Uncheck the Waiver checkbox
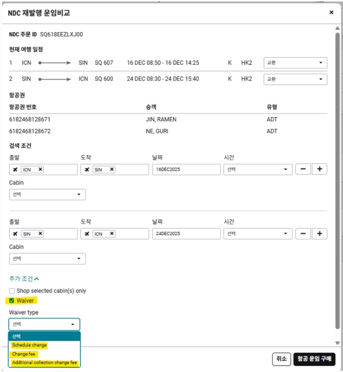The height and width of the screenshot is (372, 343). (11, 301)
